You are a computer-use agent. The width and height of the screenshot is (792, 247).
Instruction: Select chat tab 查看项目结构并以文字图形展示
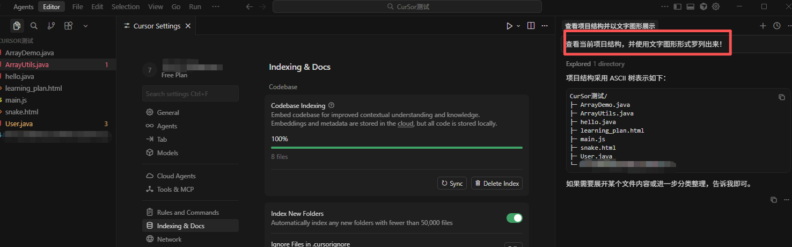point(610,26)
